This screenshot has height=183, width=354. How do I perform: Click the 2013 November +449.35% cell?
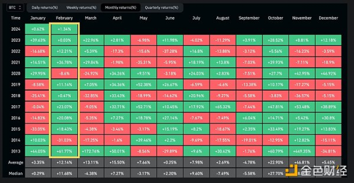tap(302, 151)
